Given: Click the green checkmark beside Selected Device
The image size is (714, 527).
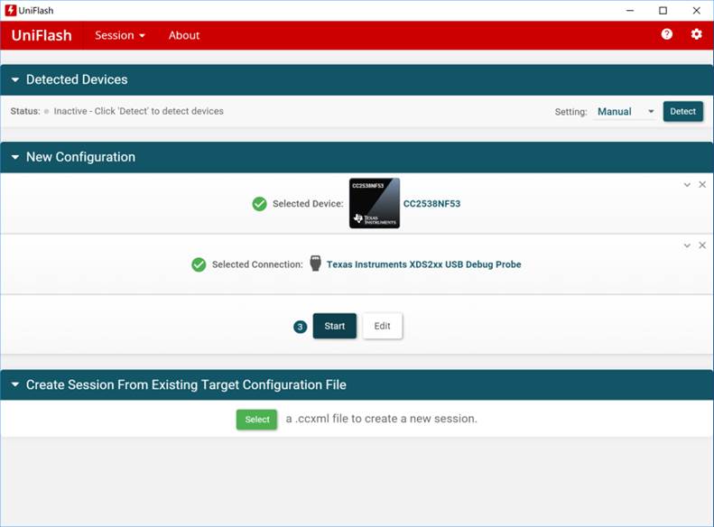Looking at the screenshot, I should tap(259, 204).
